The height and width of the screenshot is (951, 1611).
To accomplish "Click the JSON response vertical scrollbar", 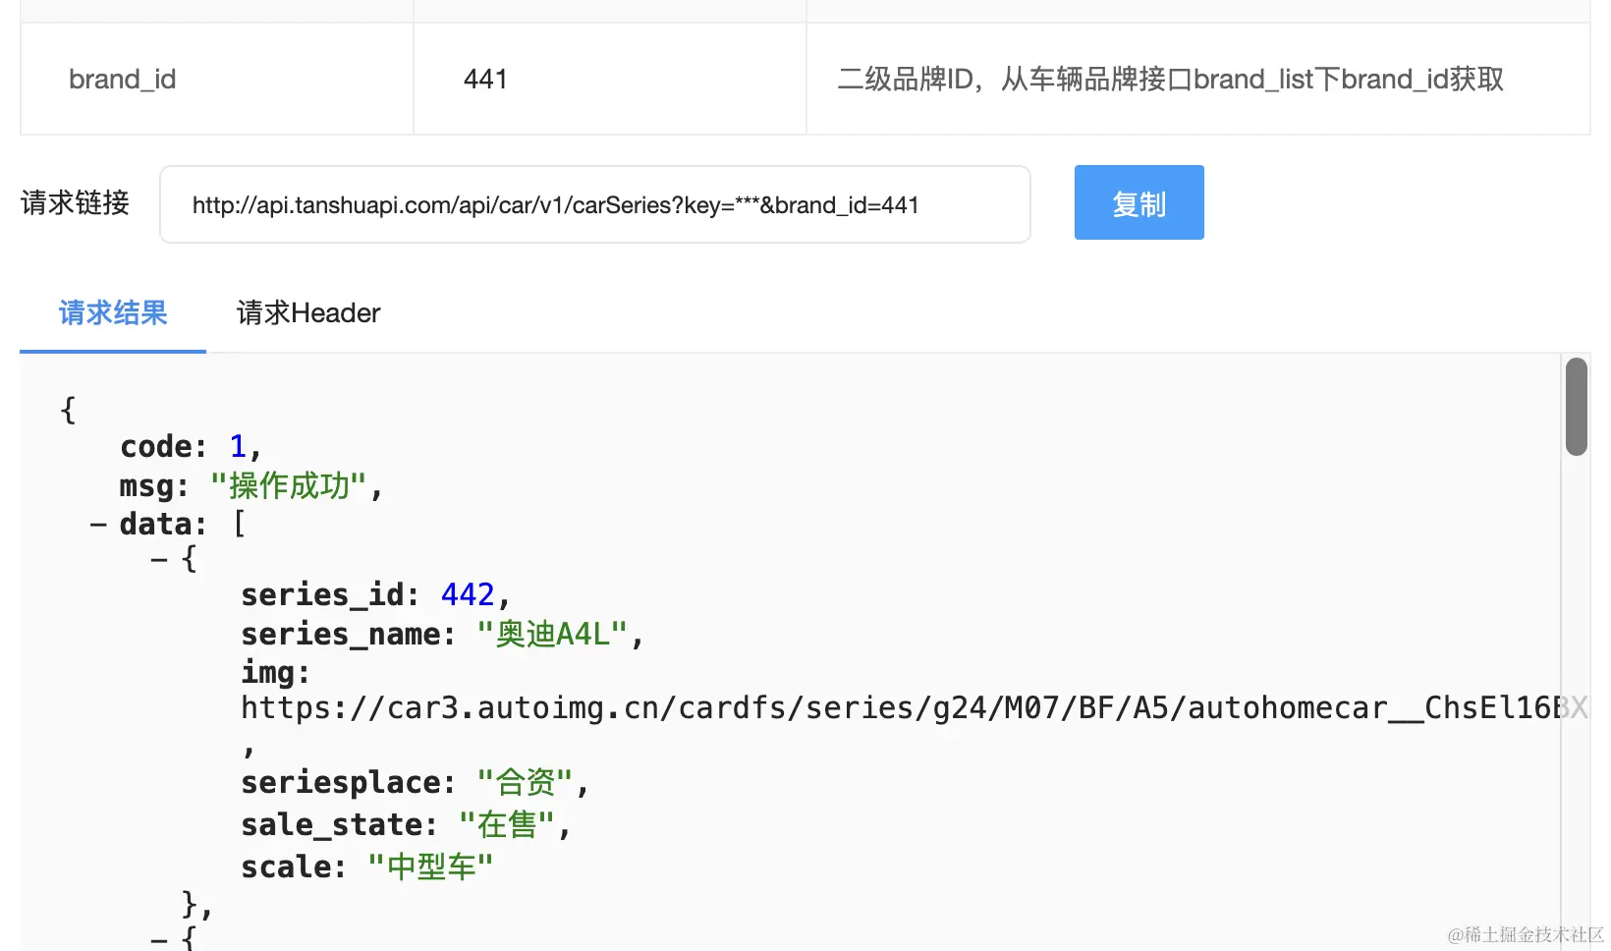I will coord(1576,407).
